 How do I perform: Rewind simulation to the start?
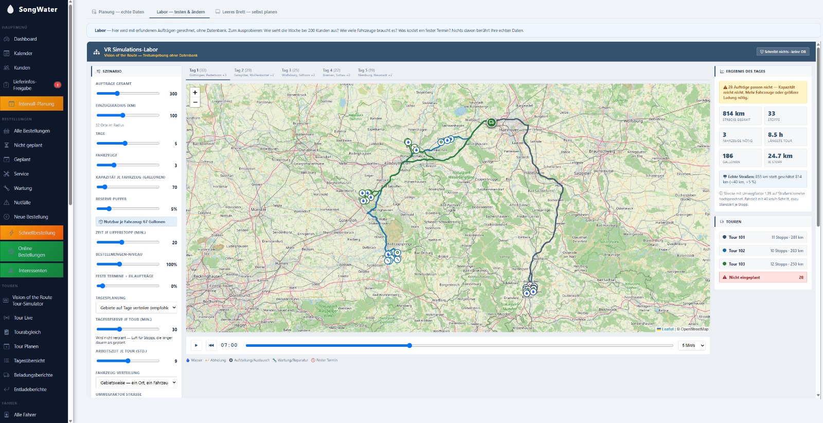pyautogui.click(x=211, y=345)
